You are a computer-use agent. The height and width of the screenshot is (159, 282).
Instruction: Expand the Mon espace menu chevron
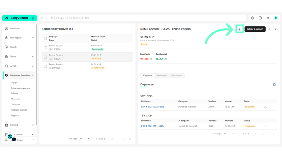[32, 38]
